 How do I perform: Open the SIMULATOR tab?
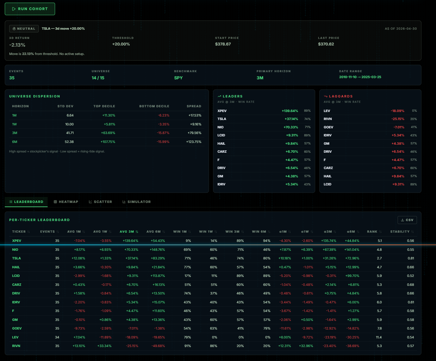pyautogui.click(x=137, y=202)
